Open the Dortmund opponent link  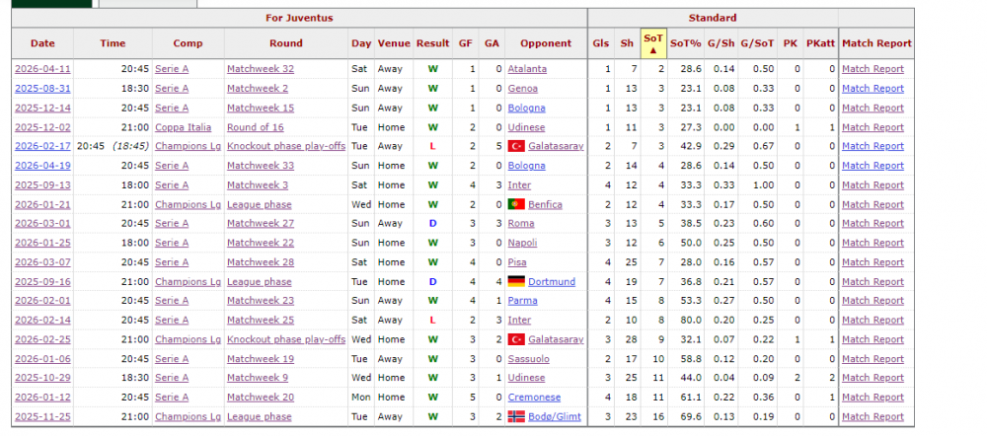coord(552,281)
